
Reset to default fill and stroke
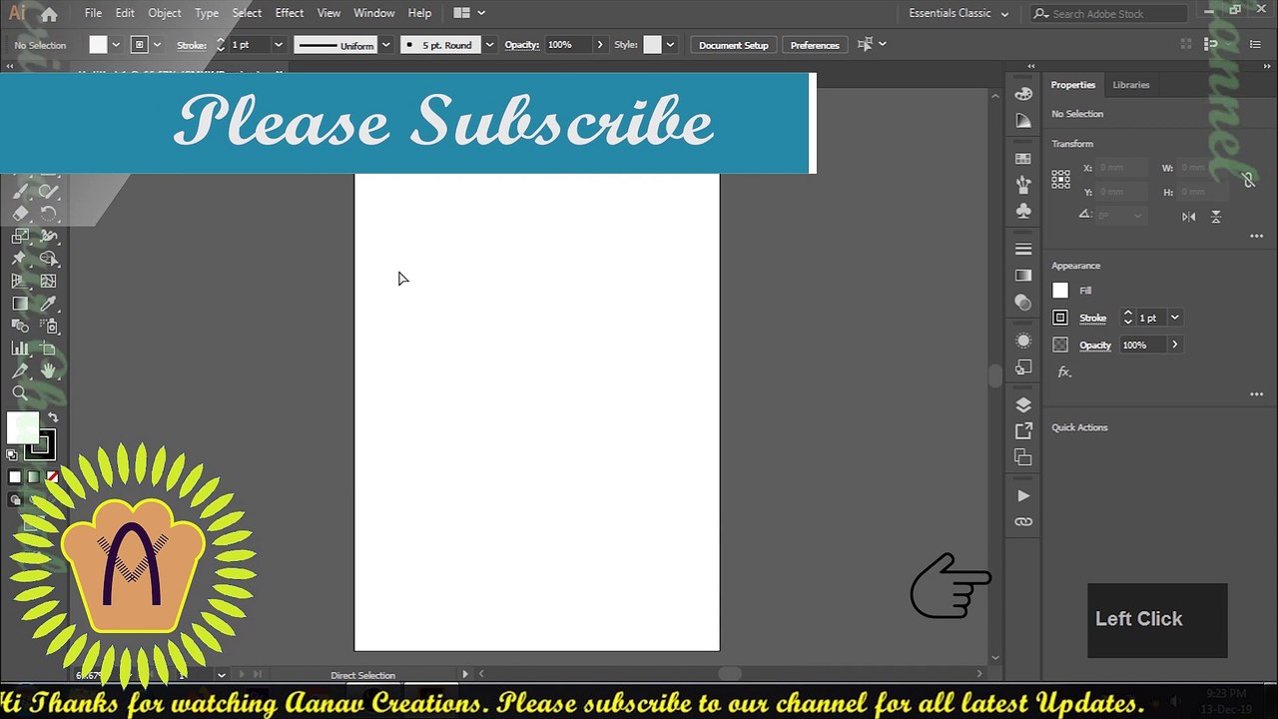12,454
